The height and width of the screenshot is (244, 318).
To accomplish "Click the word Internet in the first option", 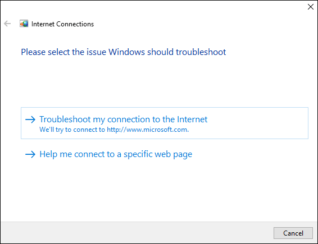I will click(x=192, y=119).
